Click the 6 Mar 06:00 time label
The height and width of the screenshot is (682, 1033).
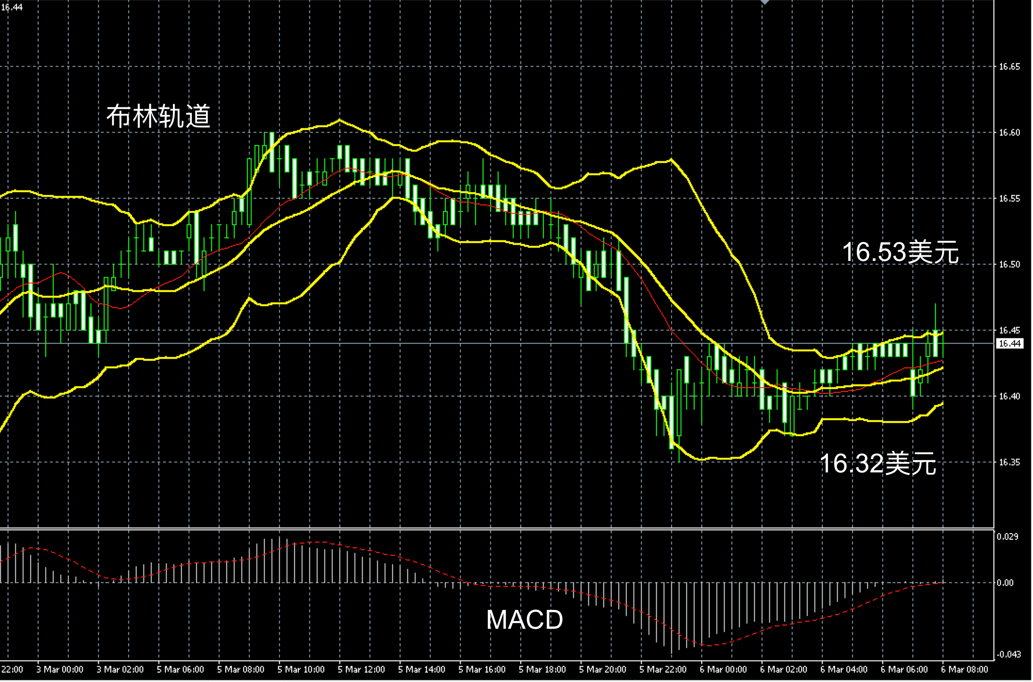pos(904,669)
